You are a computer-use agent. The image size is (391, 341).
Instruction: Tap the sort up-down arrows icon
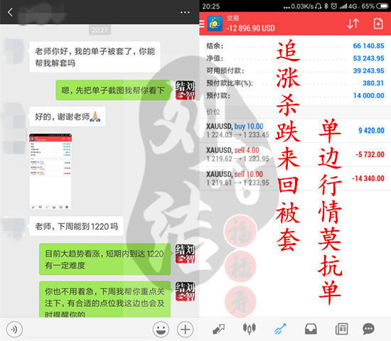point(353,23)
